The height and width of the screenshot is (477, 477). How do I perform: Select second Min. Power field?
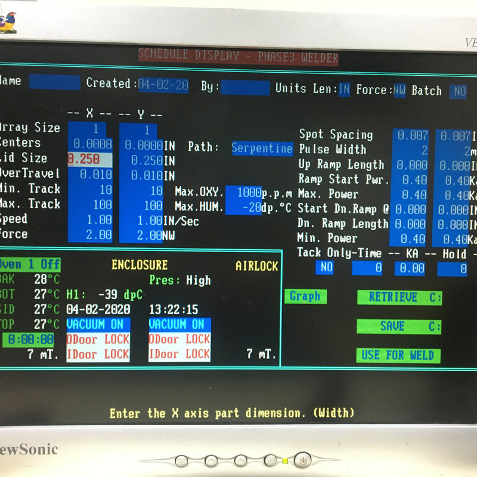pyautogui.click(x=450, y=240)
